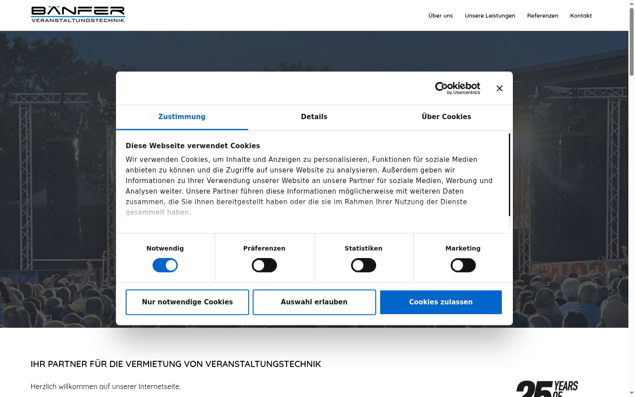Open the Bänfer Veranstaltungstechnik logo homepage
This screenshot has height=397, width=635.
point(78,14)
